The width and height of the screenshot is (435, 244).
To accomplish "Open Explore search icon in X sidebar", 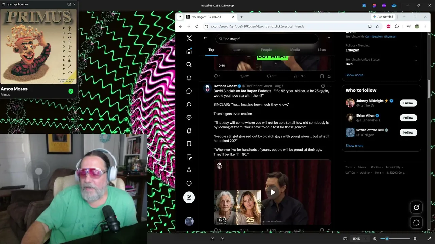I will [189, 65].
